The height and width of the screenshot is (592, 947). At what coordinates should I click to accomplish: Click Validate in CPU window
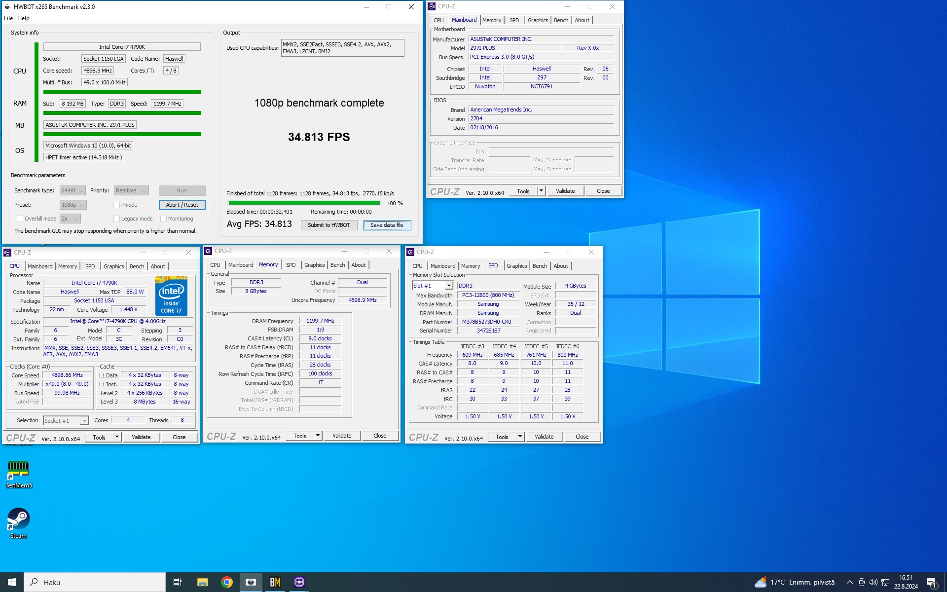tap(141, 437)
